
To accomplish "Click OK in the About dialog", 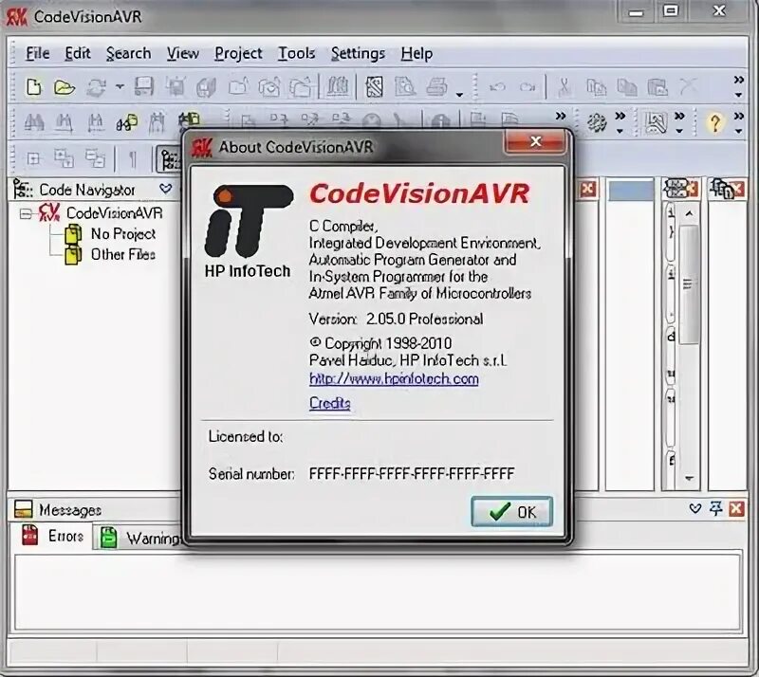I will pyautogui.click(x=511, y=511).
